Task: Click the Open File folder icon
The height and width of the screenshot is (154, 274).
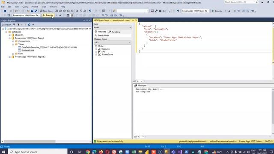Action: pos(28,11)
